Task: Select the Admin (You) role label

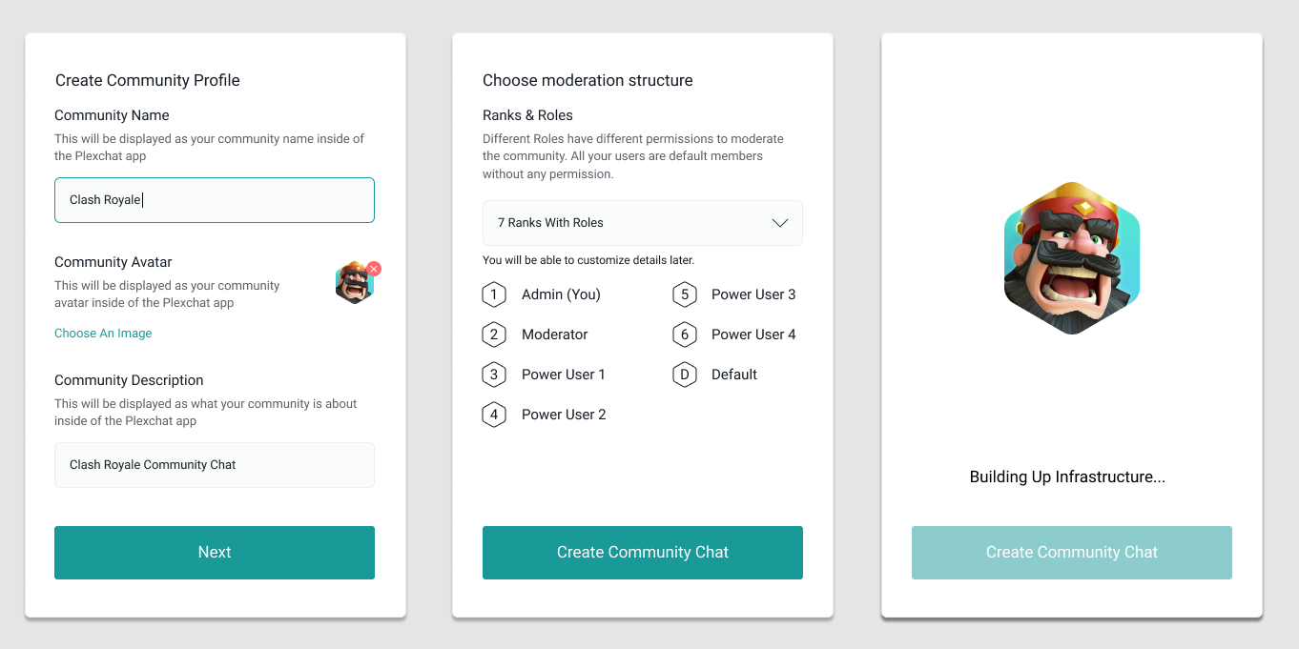Action: [x=561, y=294]
